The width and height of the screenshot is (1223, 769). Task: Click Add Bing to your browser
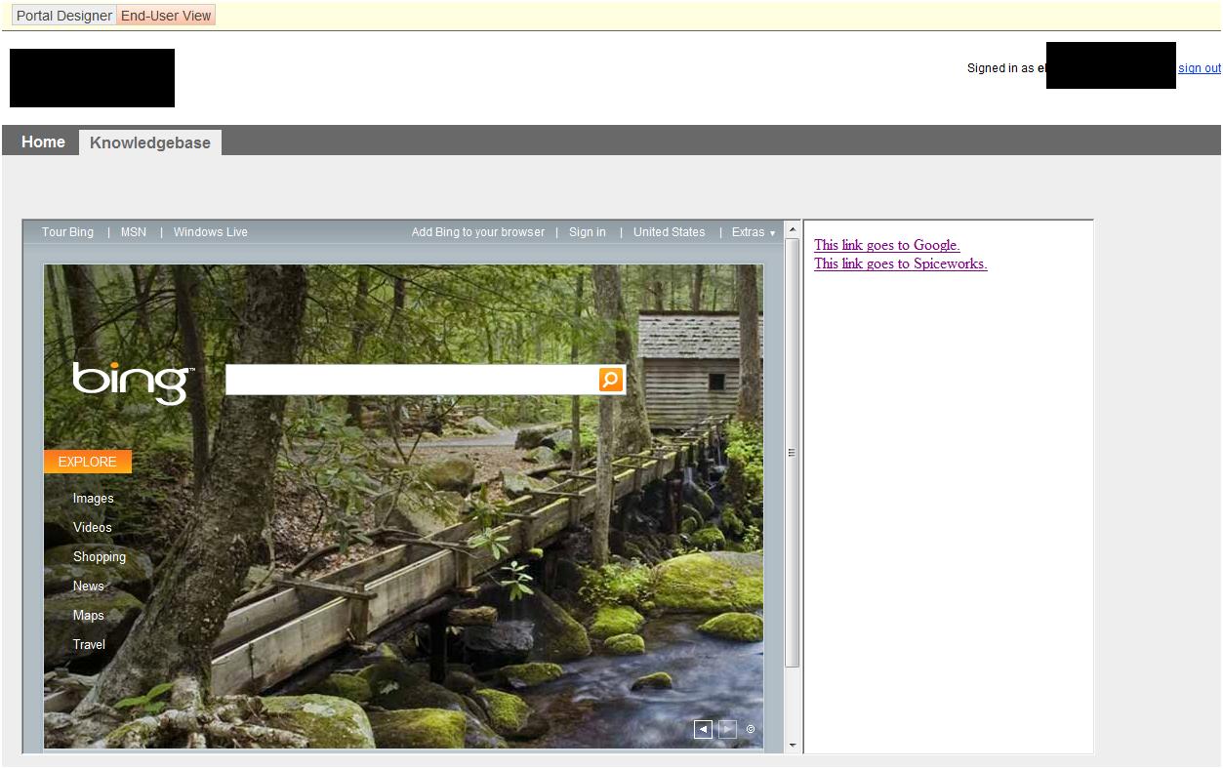[476, 232]
